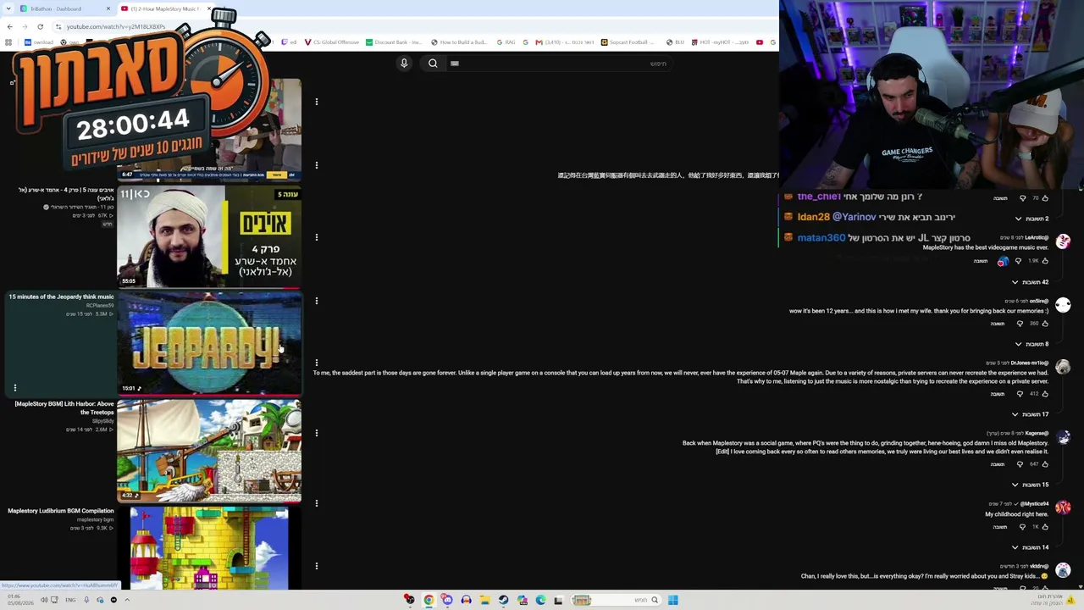Open three-dot menu for the Jeopardy video
The height and width of the screenshot is (610, 1084).
[x=14, y=388]
